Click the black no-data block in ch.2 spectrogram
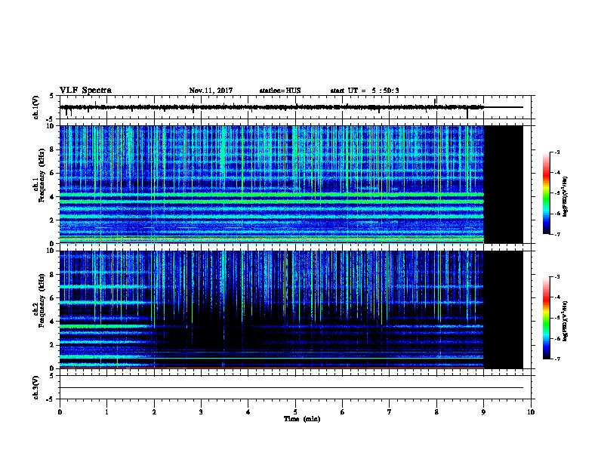598x462 pixels. tap(504, 310)
